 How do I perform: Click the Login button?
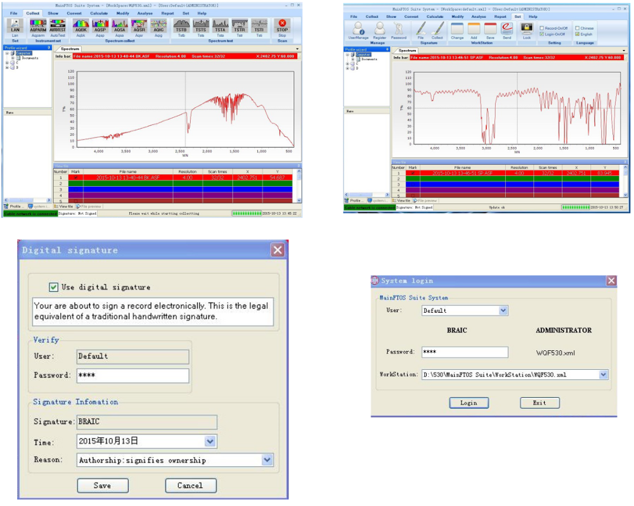(469, 403)
